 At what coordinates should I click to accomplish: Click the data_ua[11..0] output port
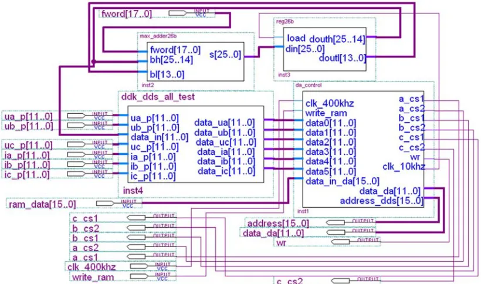[x=225, y=123]
